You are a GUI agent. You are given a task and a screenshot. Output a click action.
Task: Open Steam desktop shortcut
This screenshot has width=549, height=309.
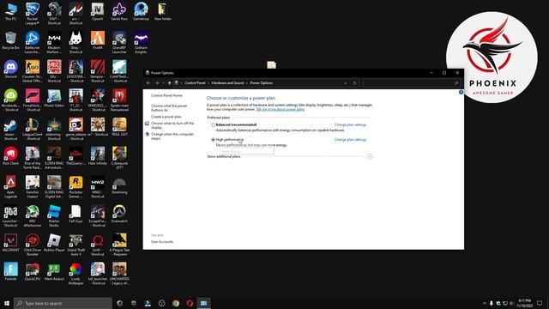pyautogui.click(x=10, y=129)
